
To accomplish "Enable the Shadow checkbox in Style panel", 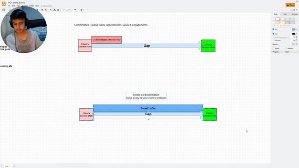I will tap(286, 49).
